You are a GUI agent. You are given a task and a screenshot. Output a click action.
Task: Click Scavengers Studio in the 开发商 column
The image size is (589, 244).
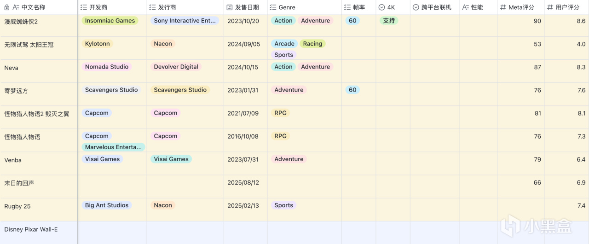pyautogui.click(x=111, y=90)
